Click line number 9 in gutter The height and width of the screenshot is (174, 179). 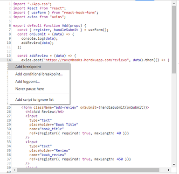click(10, 38)
